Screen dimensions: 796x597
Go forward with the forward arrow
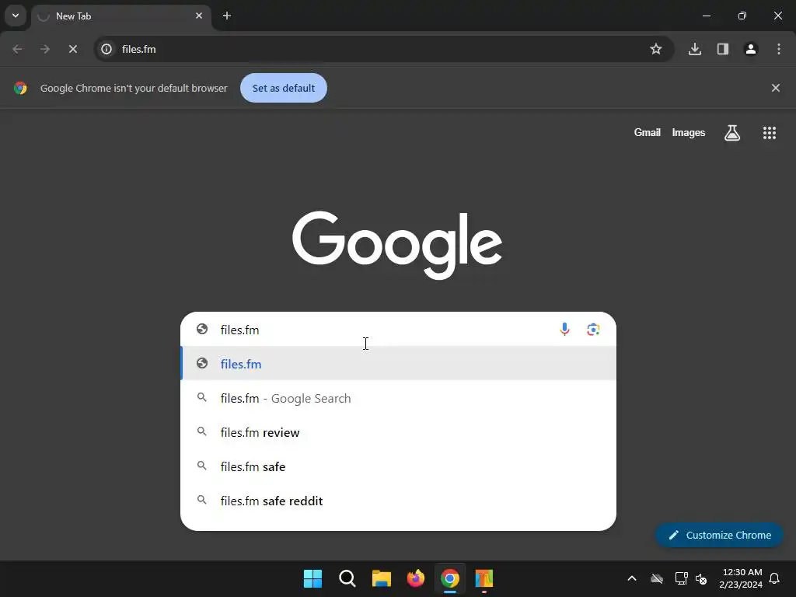(x=45, y=49)
